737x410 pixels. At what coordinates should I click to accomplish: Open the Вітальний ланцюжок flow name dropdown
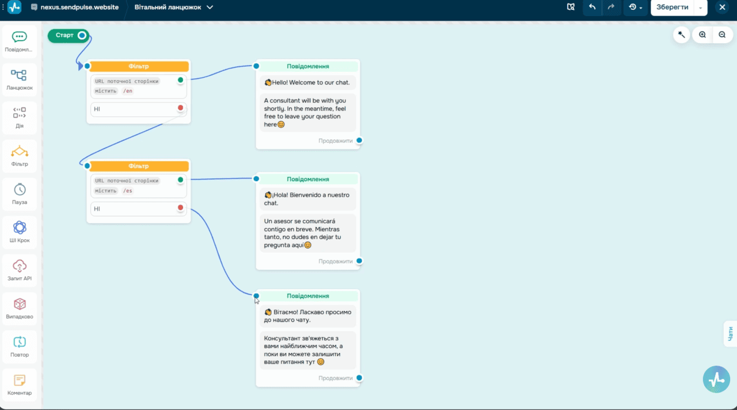[173, 7]
